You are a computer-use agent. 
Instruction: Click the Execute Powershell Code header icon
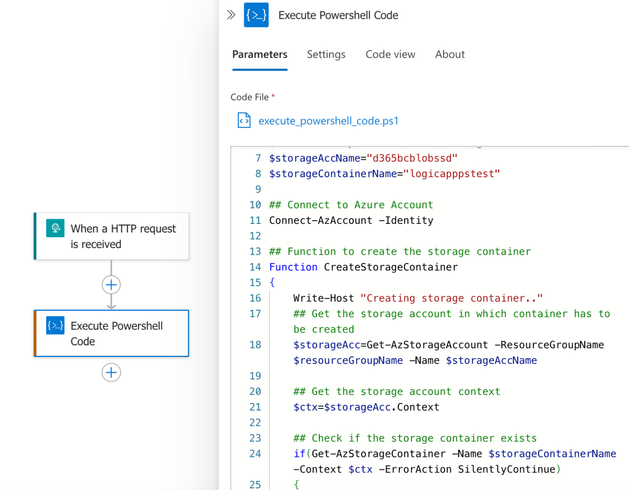coord(256,15)
